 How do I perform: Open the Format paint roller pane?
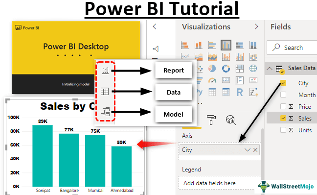tap(211, 120)
